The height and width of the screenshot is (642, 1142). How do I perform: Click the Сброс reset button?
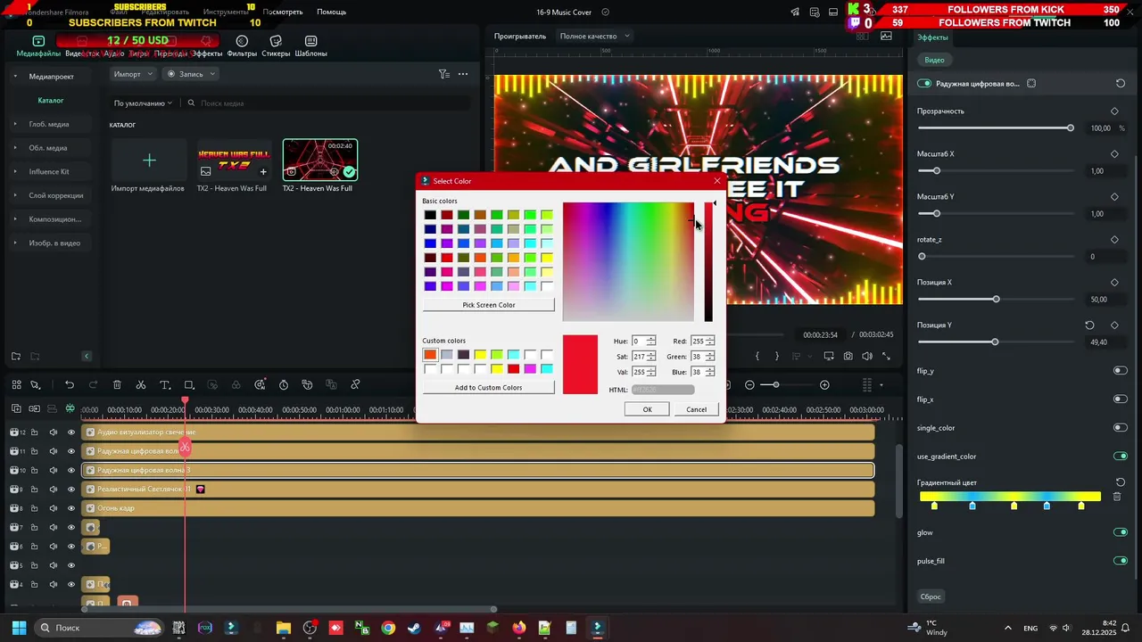pos(931,597)
